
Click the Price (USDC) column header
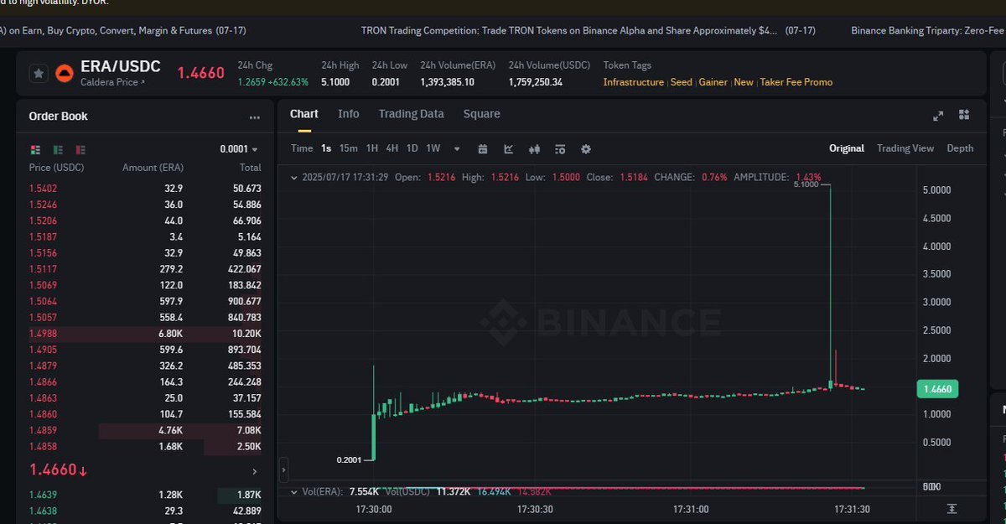(56, 168)
